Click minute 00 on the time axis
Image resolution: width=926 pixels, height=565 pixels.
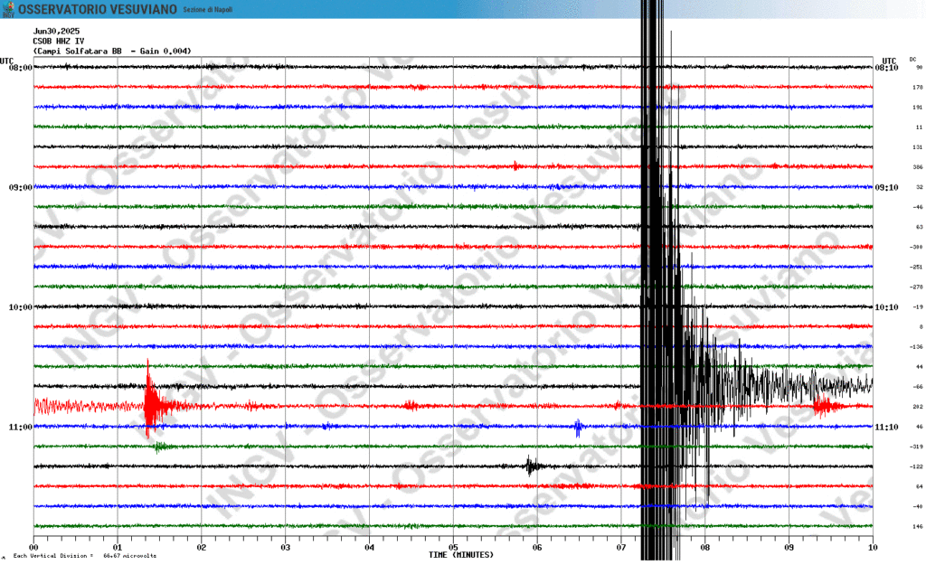click(x=33, y=548)
